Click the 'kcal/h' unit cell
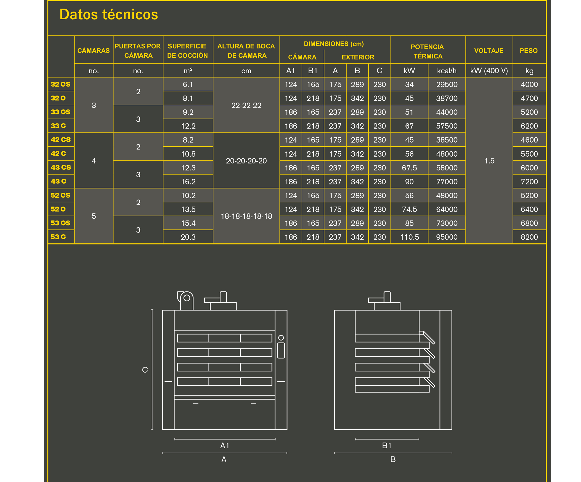The width and height of the screenshot is (581, 482). click(447, 71)
